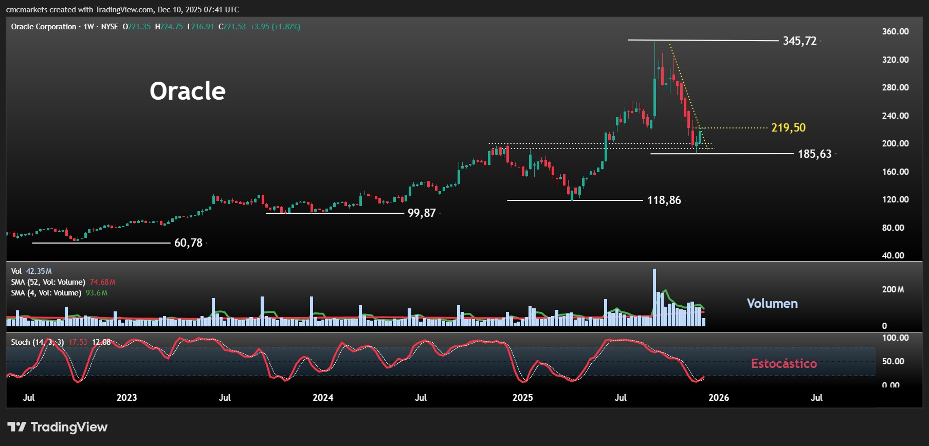Click the cmcmarkets created with TradingView.com caption
The height and width of the screenshot is (446, 929).
tap(122, 10)
